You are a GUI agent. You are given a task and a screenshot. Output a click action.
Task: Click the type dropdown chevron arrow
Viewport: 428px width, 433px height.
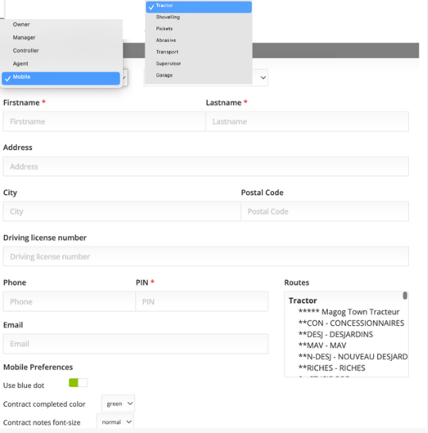263,78
